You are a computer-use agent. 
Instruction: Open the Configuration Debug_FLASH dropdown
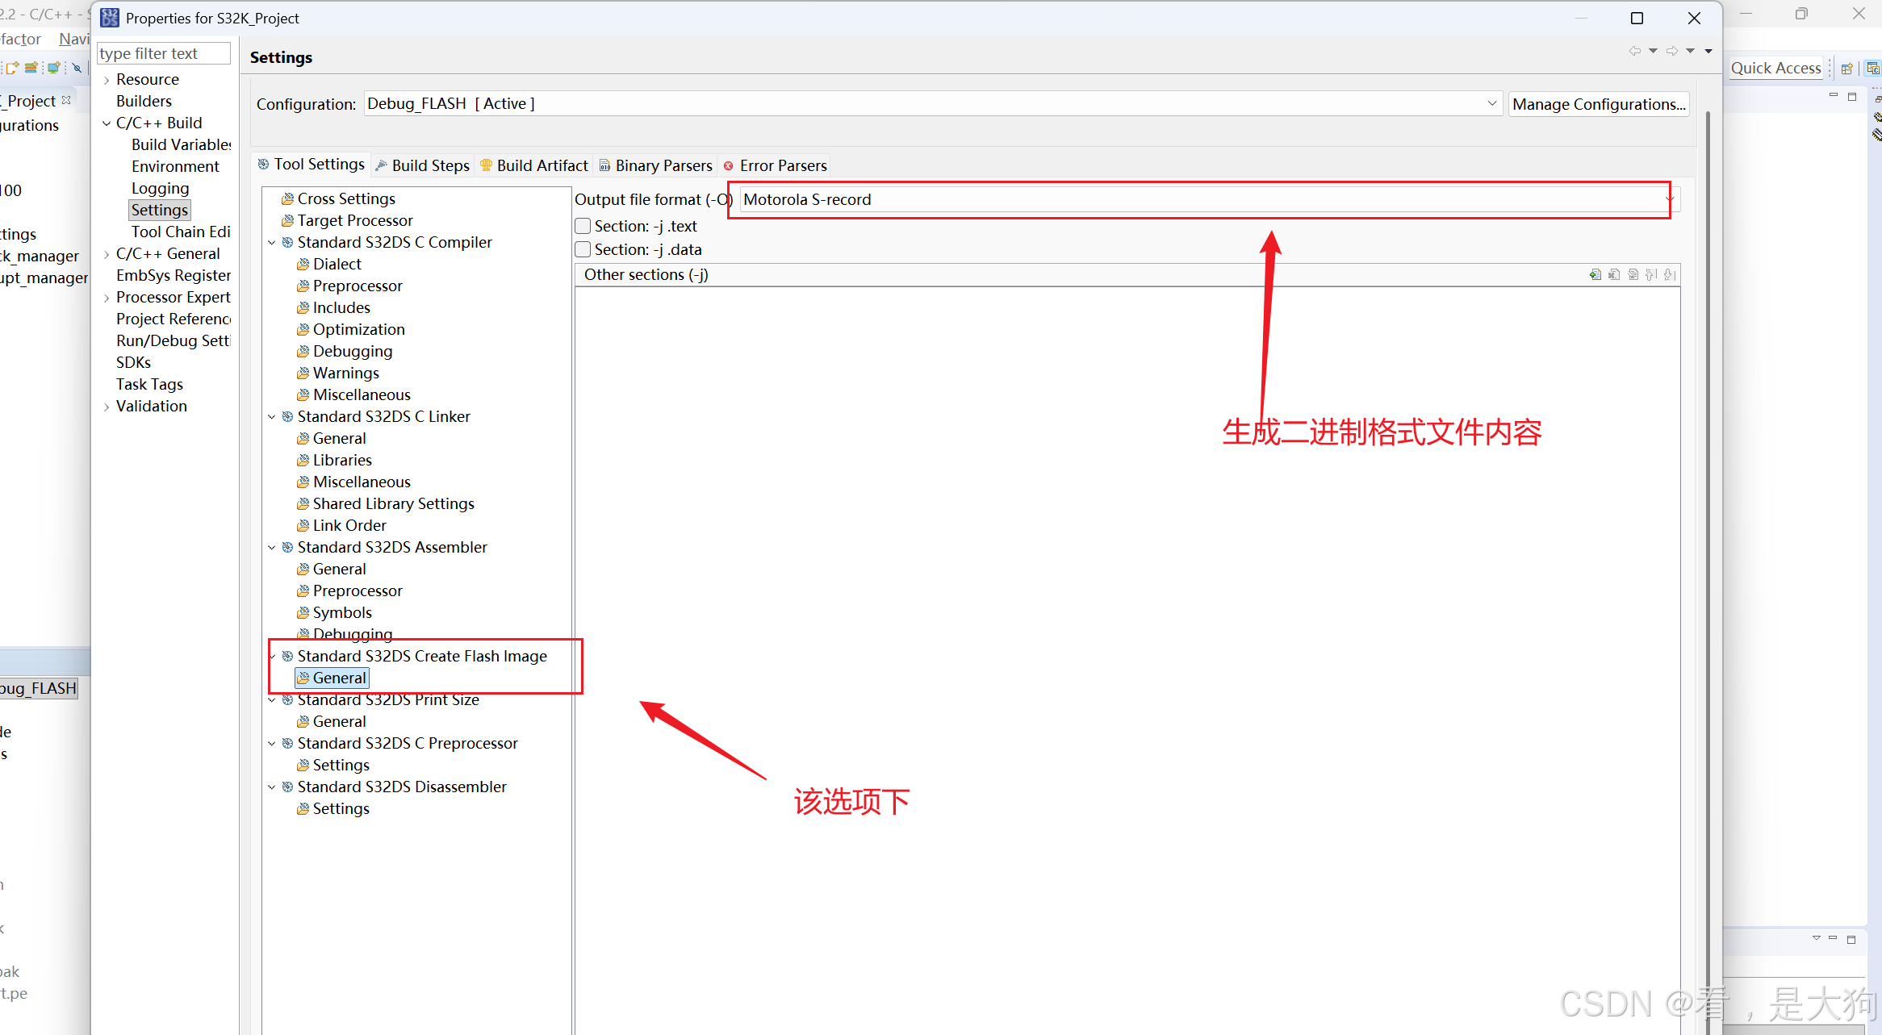[1491, 103]
